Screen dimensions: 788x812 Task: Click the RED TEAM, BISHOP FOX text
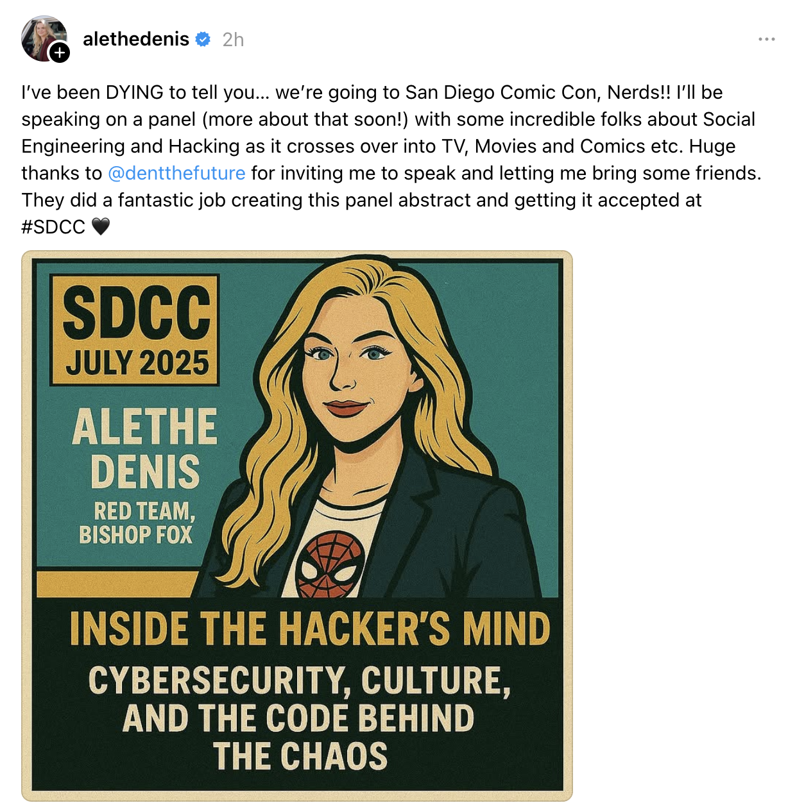click(137, 523)
